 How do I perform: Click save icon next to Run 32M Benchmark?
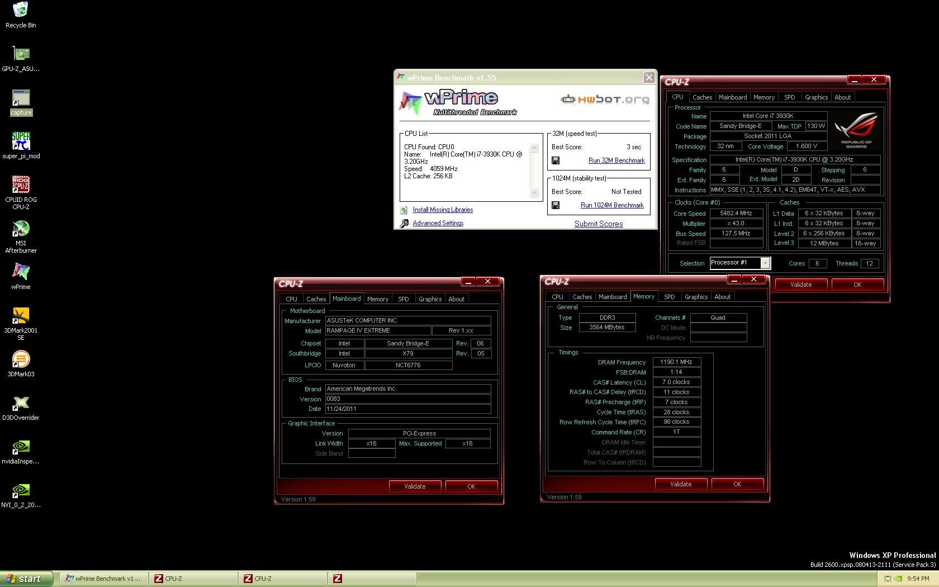pyautogui.click(x=556, y=160)
